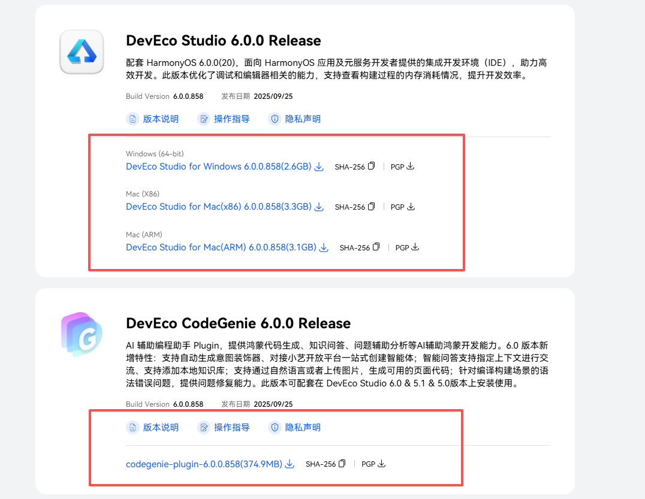Click the DevEco Studio 6.0.0 Release title
The image size is (645, 499).
pyautogui.click(x=224, y=41)
